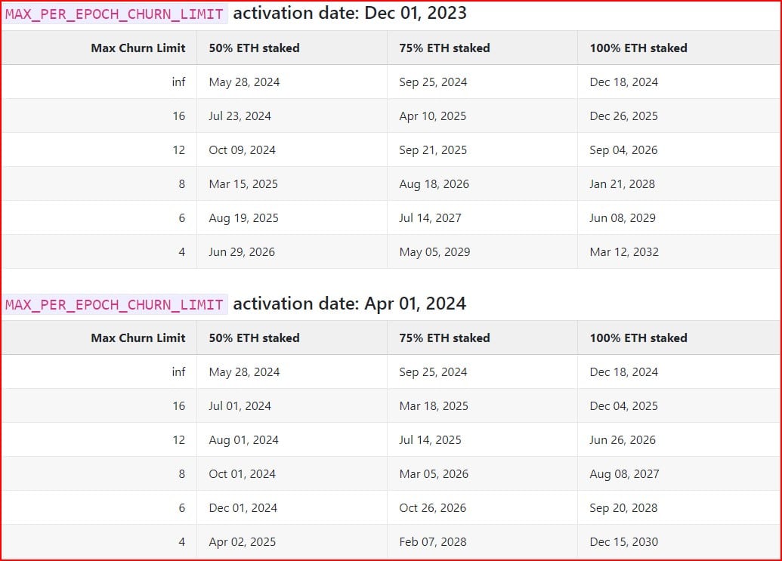Select churn limit '6' in the Dec 01, 2024 row
Screen dimensions: 782x561
coord(182,507)
